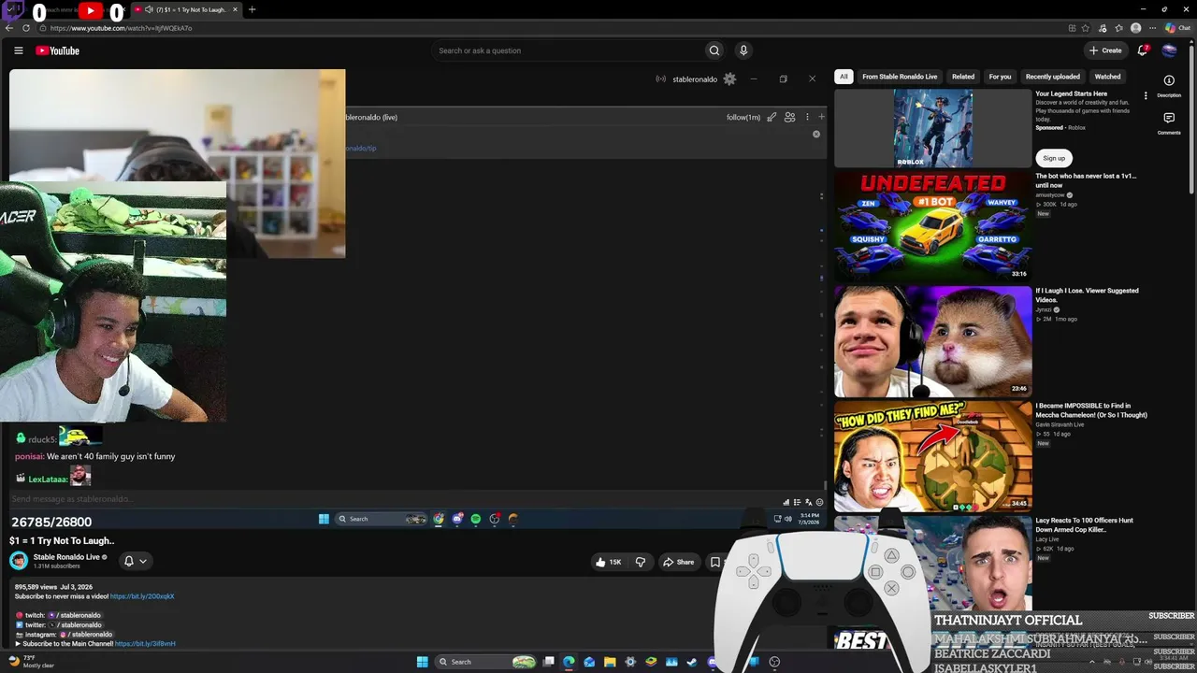Open the twitch stableronaldo link in description

click(x=75, y=615)
